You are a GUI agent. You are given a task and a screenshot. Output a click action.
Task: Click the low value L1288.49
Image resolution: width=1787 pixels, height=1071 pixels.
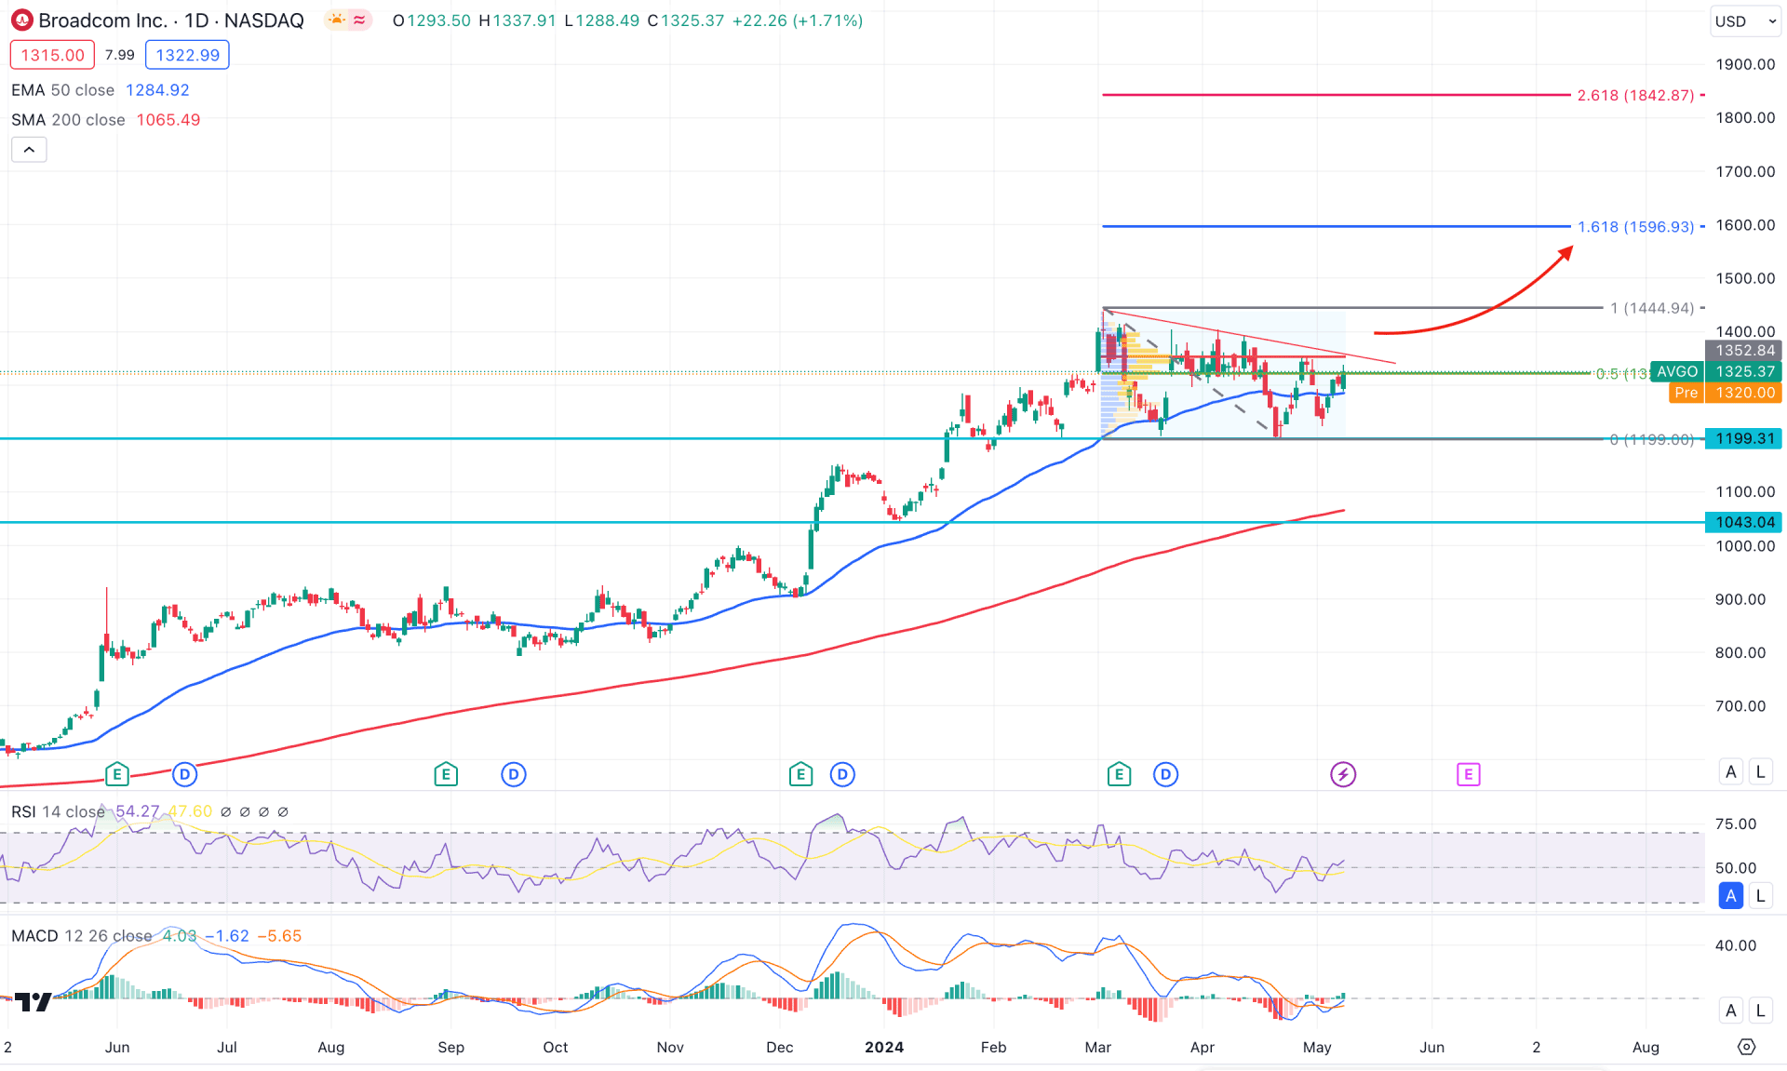(601, 20)
